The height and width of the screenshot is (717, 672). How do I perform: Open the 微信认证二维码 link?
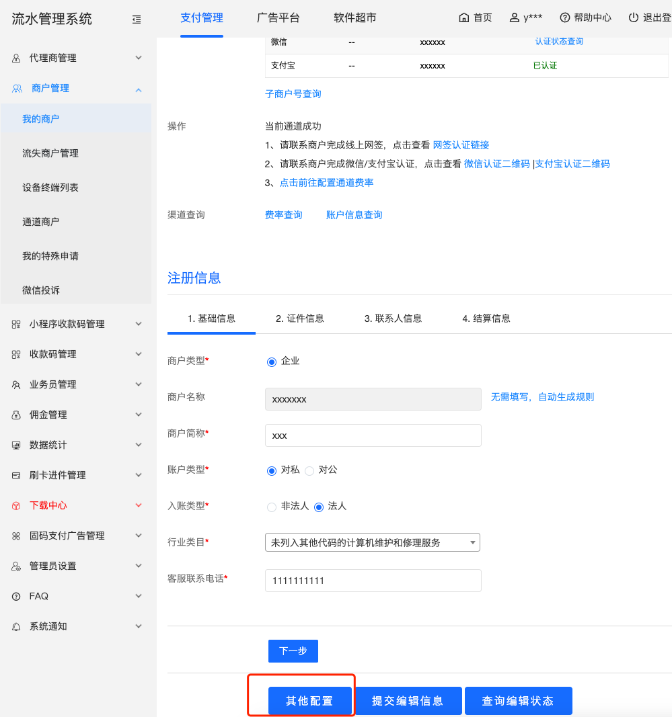pyautogui.click(x=496, y=164)
